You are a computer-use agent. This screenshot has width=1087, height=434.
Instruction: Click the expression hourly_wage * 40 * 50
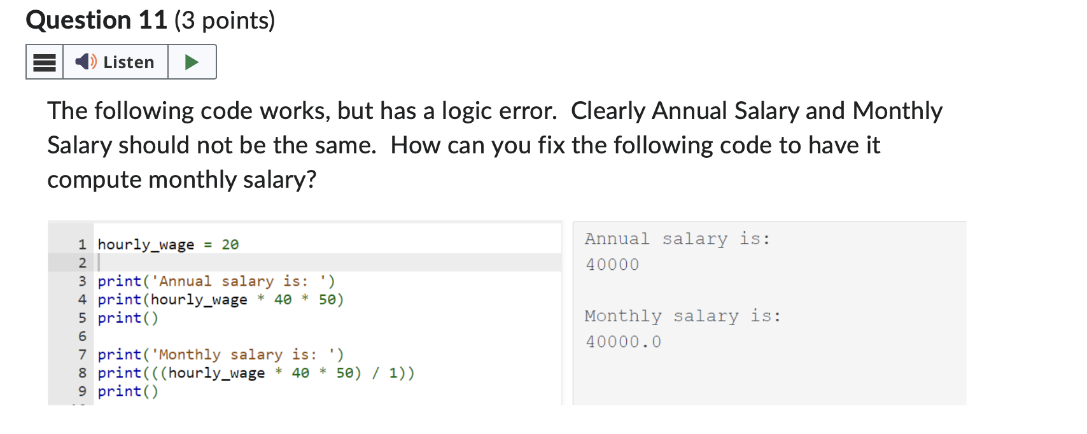click(x=246, y=300)
